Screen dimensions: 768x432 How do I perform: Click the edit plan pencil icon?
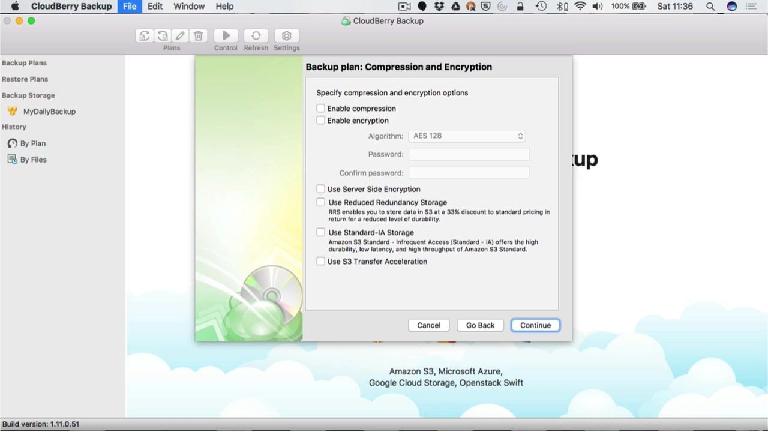[x=181, y=36]
